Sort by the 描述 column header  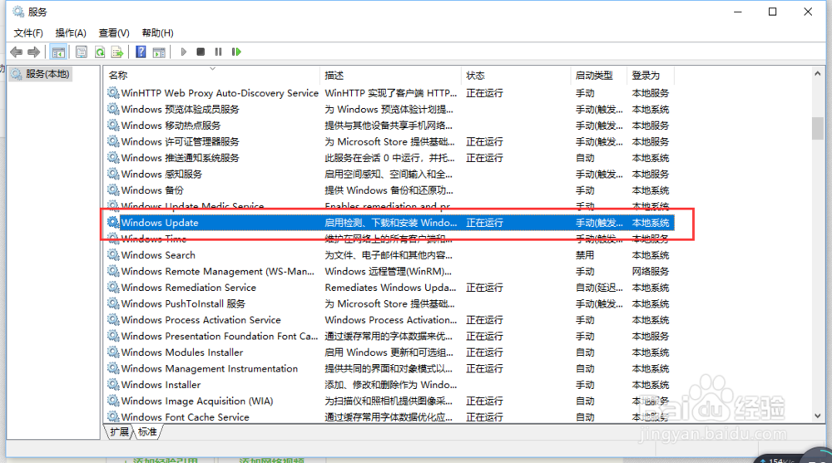392,76
